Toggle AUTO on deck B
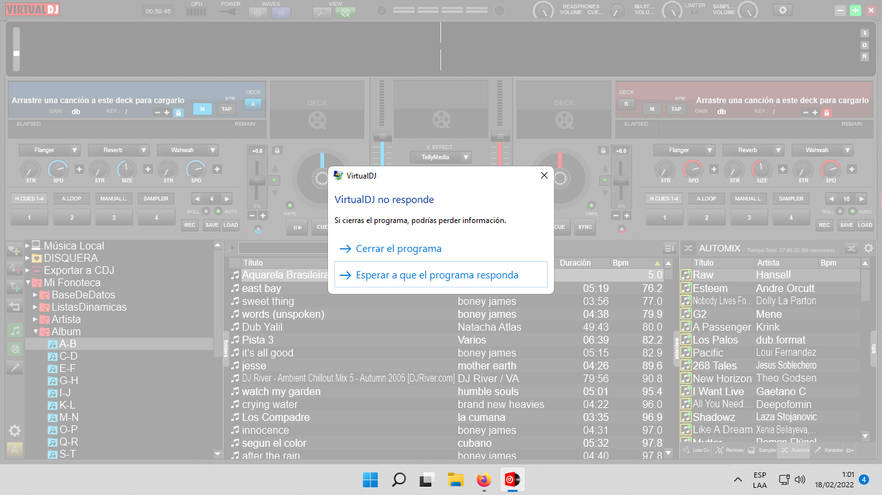The image size is (882, 495). click(852, 211)
